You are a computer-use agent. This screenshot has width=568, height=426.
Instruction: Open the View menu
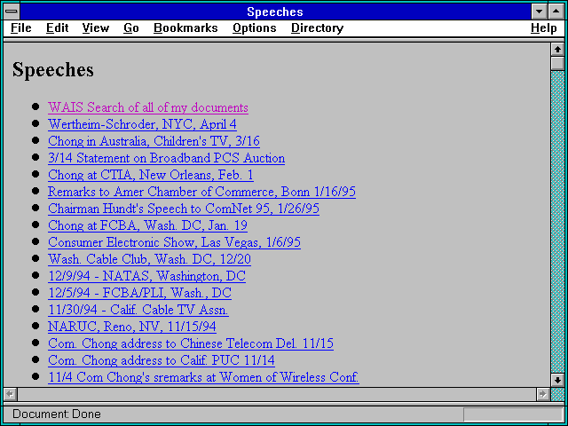96,28
